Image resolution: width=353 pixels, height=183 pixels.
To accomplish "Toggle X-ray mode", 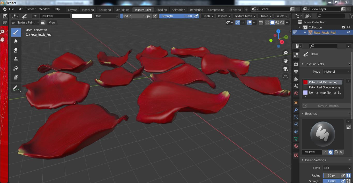I will click(261, 22).
